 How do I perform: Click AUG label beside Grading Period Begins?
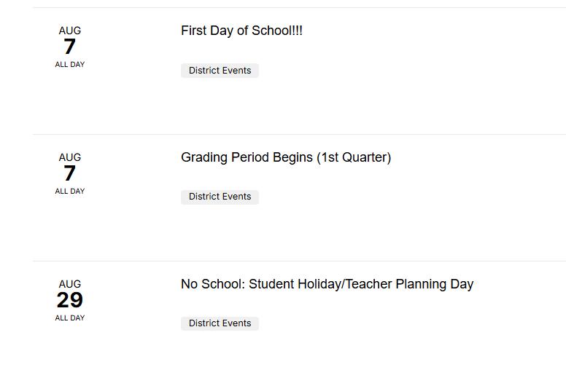[x=70, y=157]
